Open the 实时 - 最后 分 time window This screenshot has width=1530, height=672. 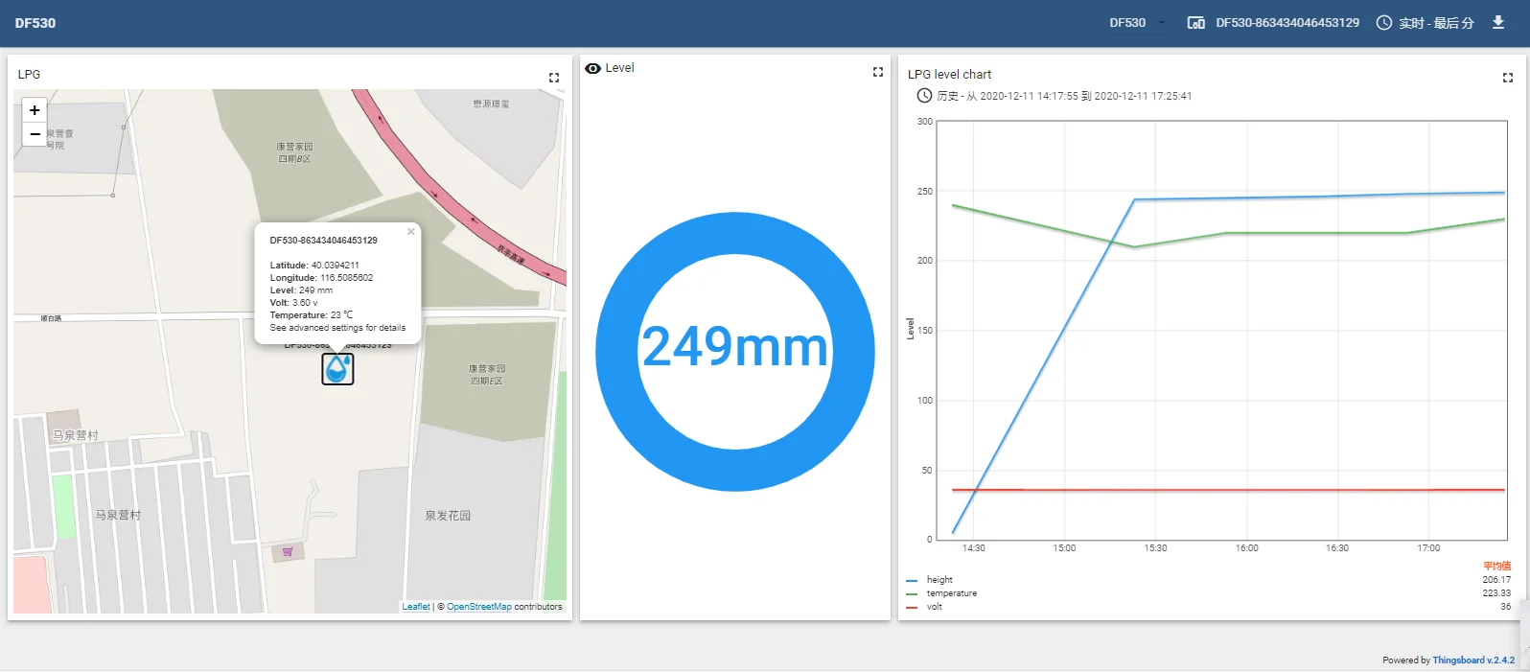(x=1436, y=23)
